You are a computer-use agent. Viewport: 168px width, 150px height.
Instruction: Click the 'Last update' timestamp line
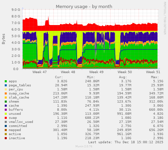126,142
